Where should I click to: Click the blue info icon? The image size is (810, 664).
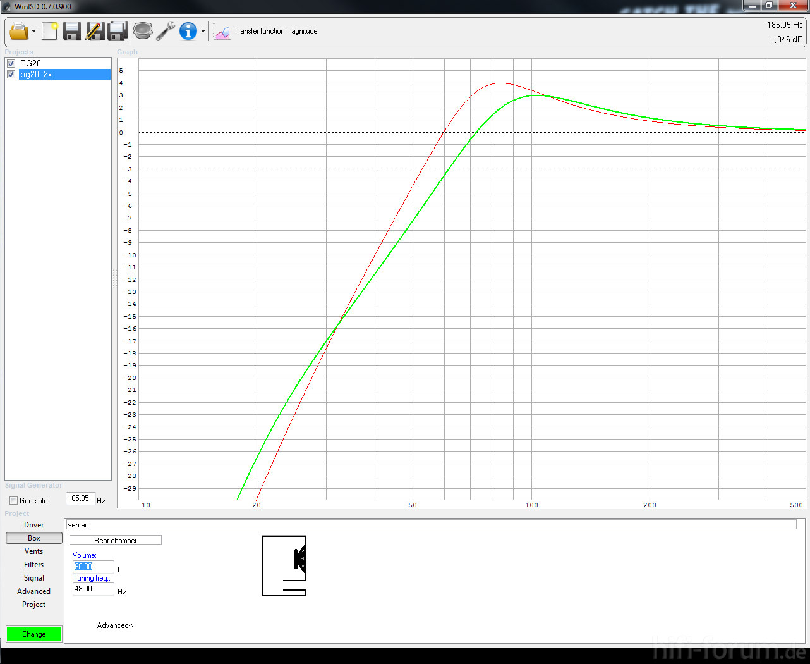(x=188, y=31)
